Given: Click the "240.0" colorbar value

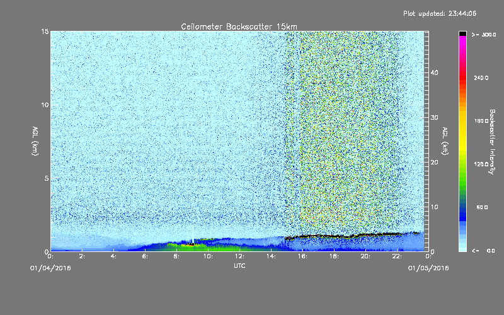Looking at the screenshot, I should (481, 77).
